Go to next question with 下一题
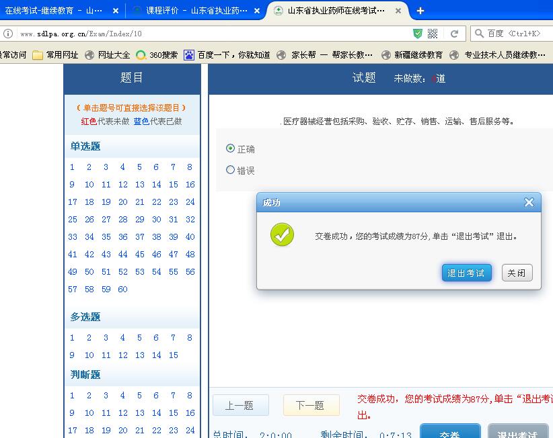The height and width of the screenshot is (438, 553). [310, 405]
